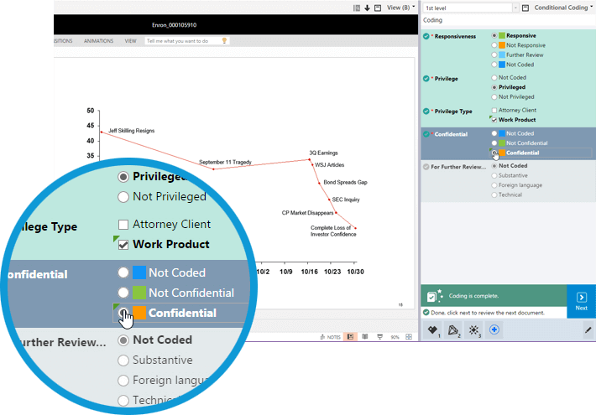The height and width of the screenshot is (415, 596).
Task: Add a new shortcut with blue plus icon
Action: click(x=494, y=329)
